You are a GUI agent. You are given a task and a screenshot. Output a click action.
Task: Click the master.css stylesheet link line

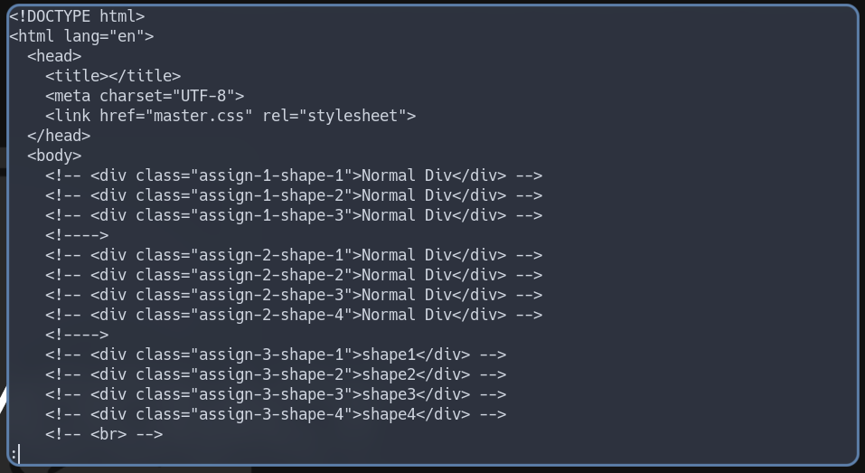(230, 116)
